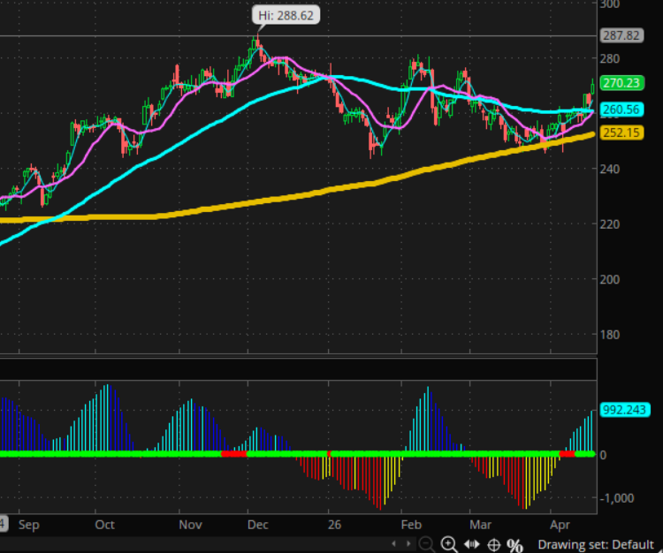Select the green 270.23 last price label
Image resolution: width=663 pixels, height=553 pixels.
point(621,83)
